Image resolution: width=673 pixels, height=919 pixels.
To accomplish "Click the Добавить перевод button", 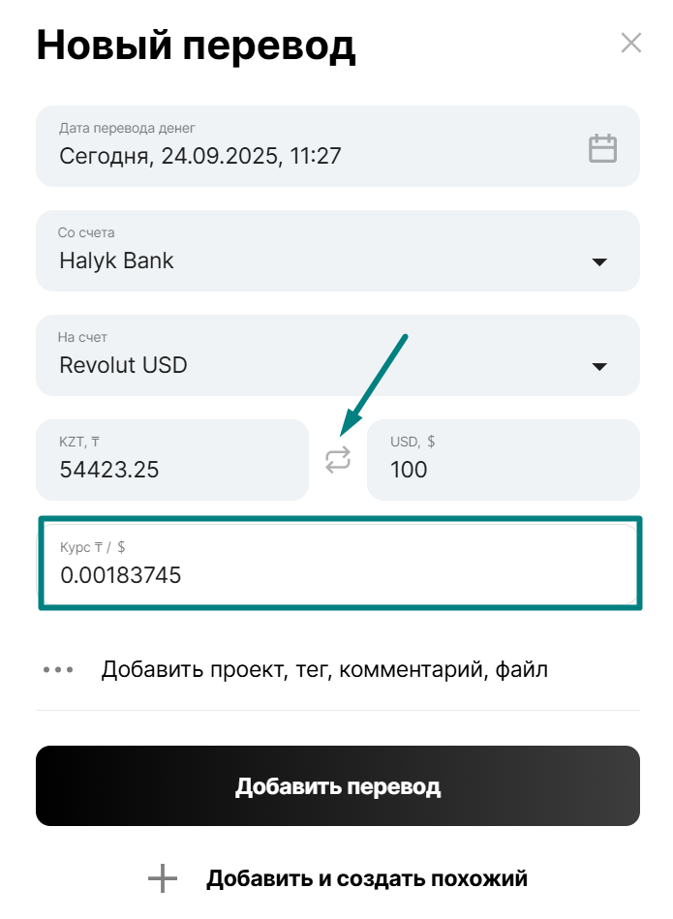I will (338, 785).
